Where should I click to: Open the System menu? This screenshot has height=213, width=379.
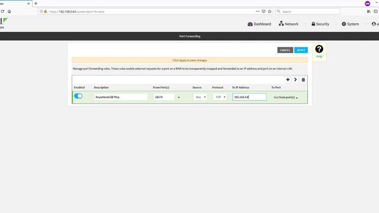pos(350,24)
